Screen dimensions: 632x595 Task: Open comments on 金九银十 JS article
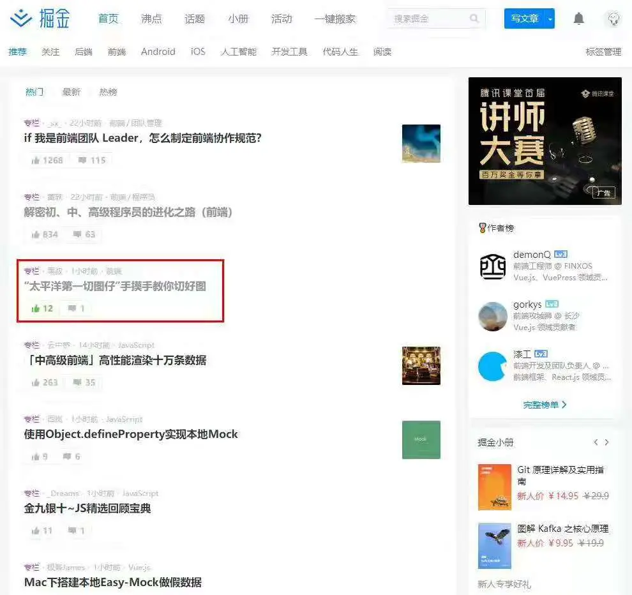click(76, 531)
